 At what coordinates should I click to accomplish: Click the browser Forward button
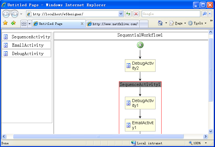point(14,14)
